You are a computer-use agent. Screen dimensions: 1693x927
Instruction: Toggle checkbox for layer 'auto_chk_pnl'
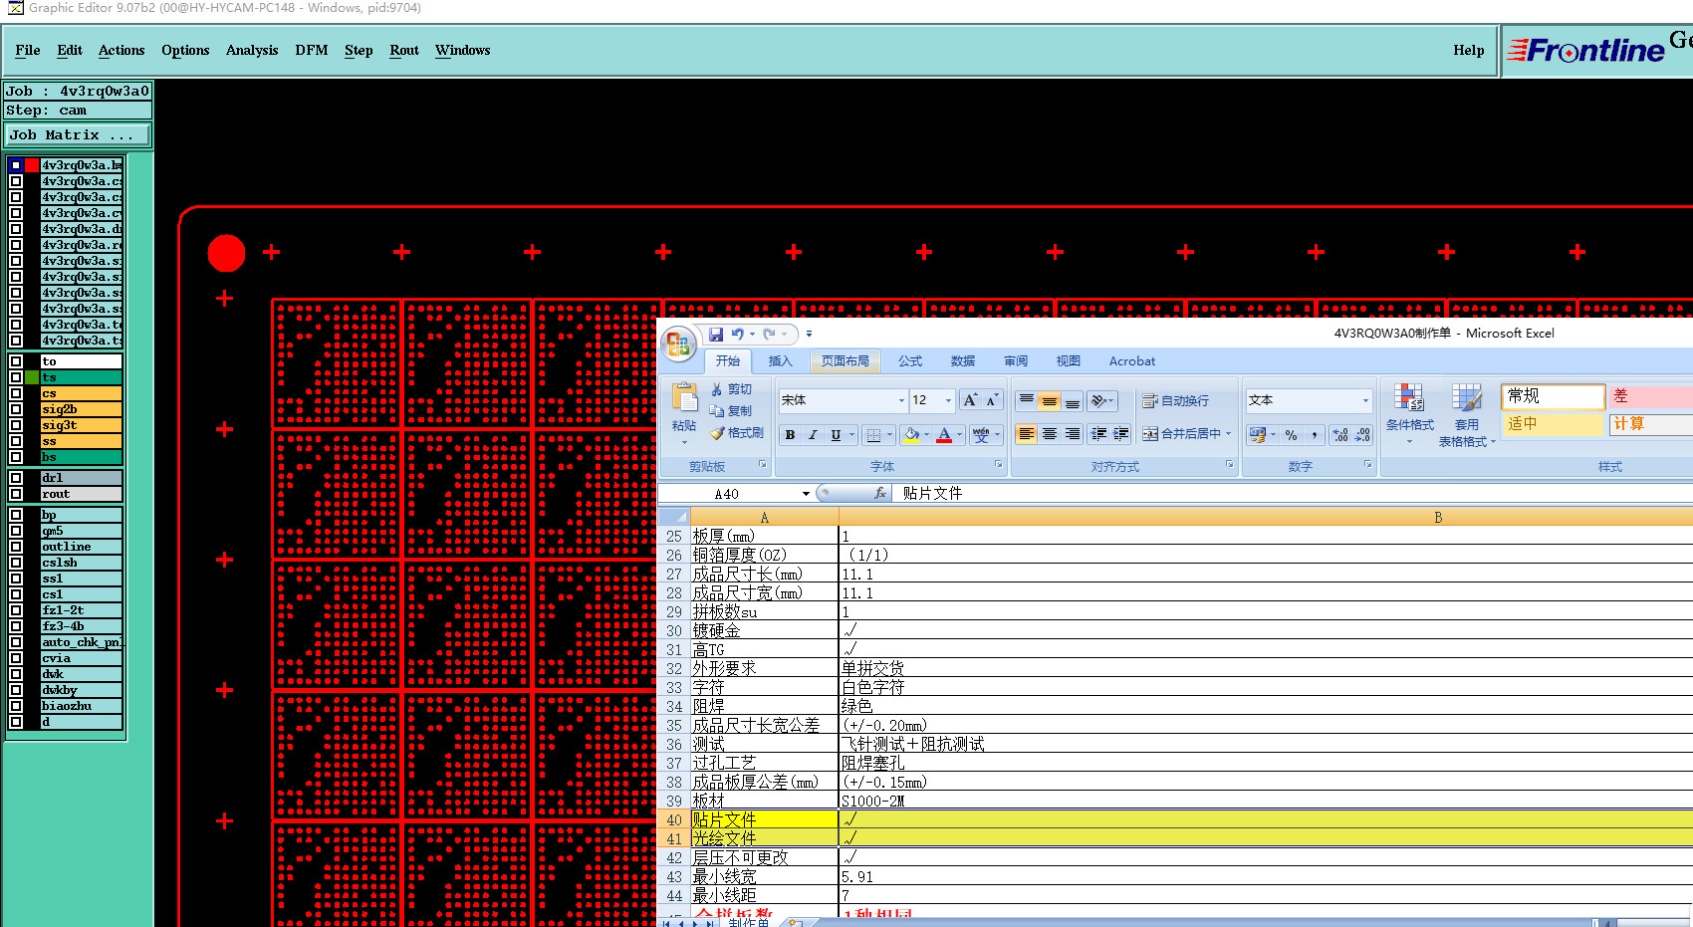[16, 642]
